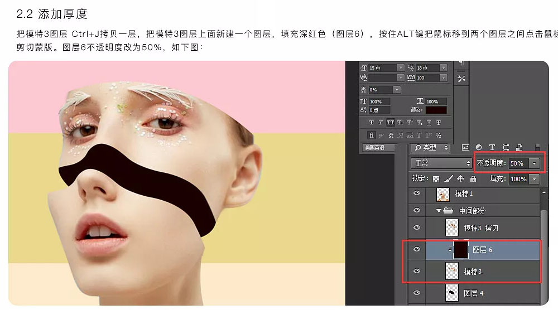This screenshot has width=558, height=310.
Task: Click the horizontal scale 100% field
Action: pyautogui.click(x=436, y=101)
